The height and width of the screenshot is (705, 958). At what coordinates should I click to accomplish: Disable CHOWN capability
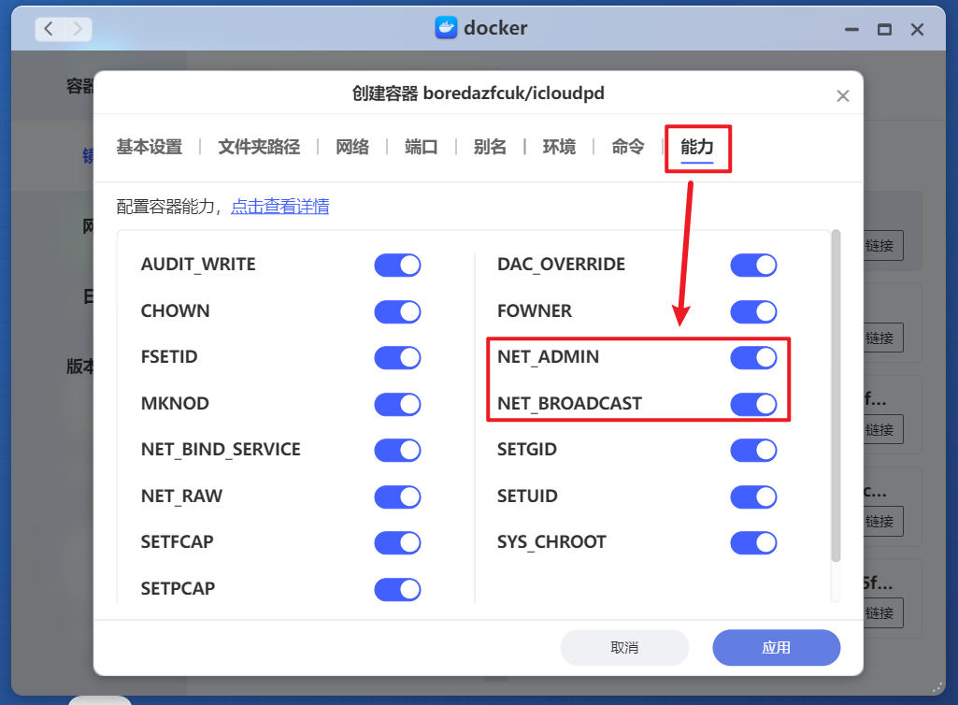(397, 310)
